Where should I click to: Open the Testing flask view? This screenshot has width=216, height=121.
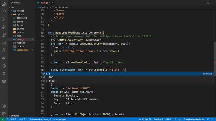click(4, 50)
